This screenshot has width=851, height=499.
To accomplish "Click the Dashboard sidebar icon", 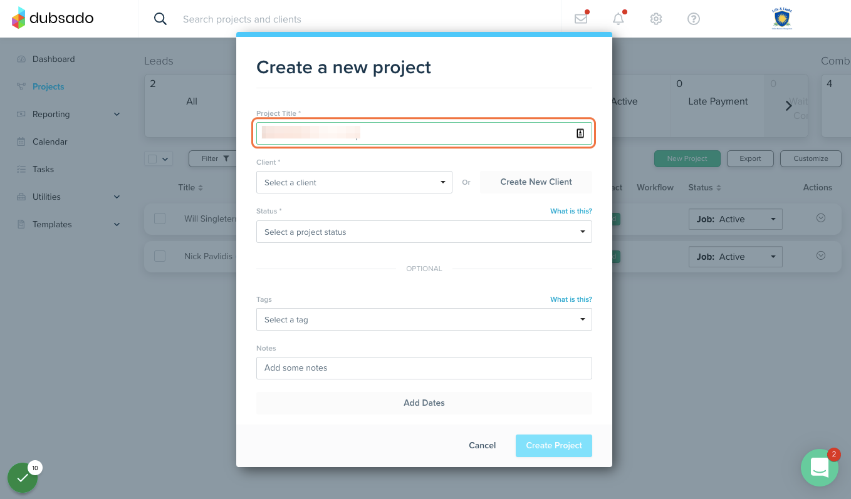I will [21, 59].
